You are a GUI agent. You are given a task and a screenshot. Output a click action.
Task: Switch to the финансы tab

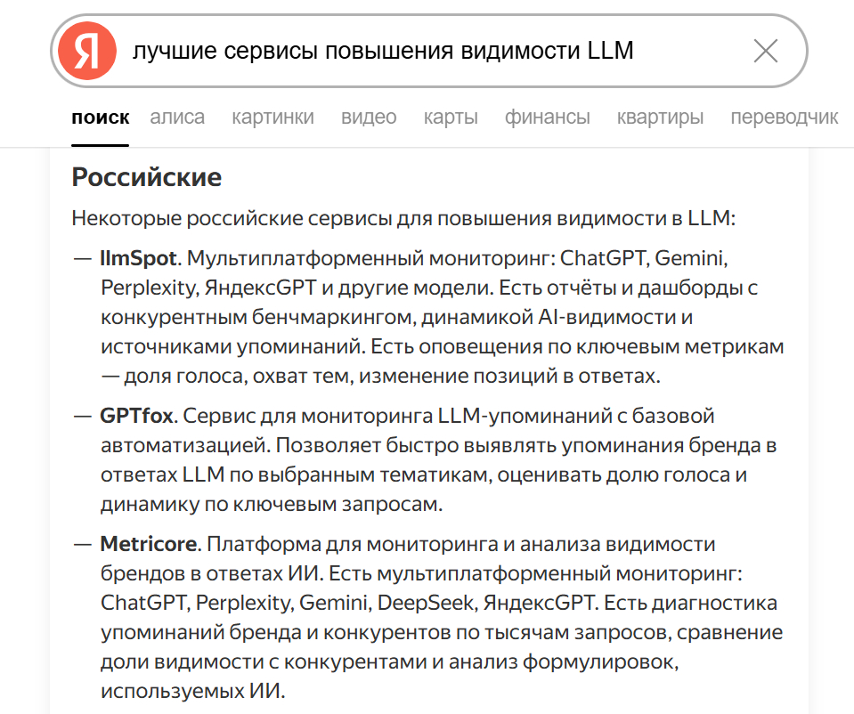547,118
